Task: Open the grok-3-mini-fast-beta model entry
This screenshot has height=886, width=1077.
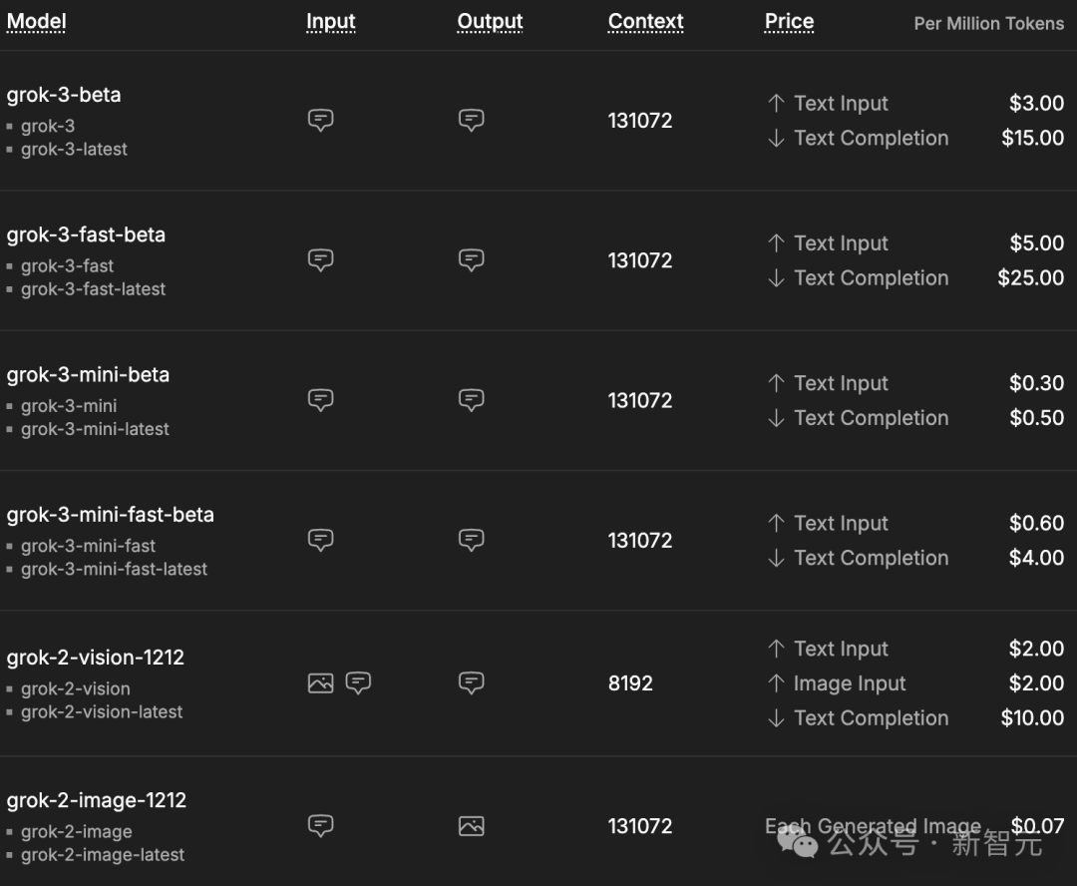Action: 110,515
